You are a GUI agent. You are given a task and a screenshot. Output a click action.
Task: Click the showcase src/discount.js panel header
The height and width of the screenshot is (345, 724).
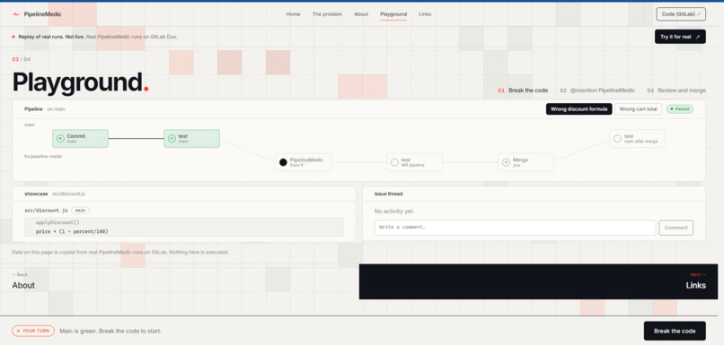tap(184, 194)
